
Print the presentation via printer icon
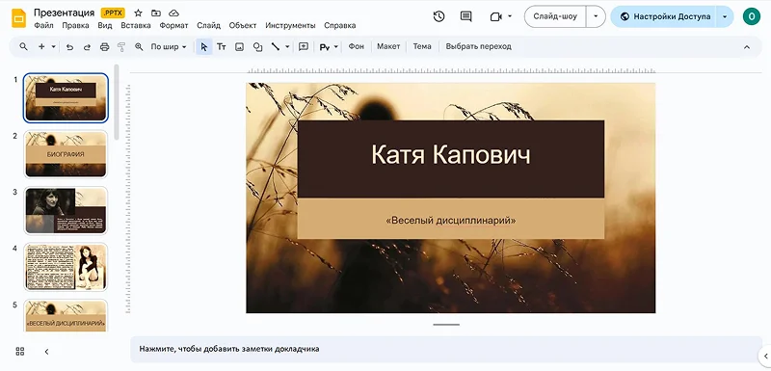[104, 46]
